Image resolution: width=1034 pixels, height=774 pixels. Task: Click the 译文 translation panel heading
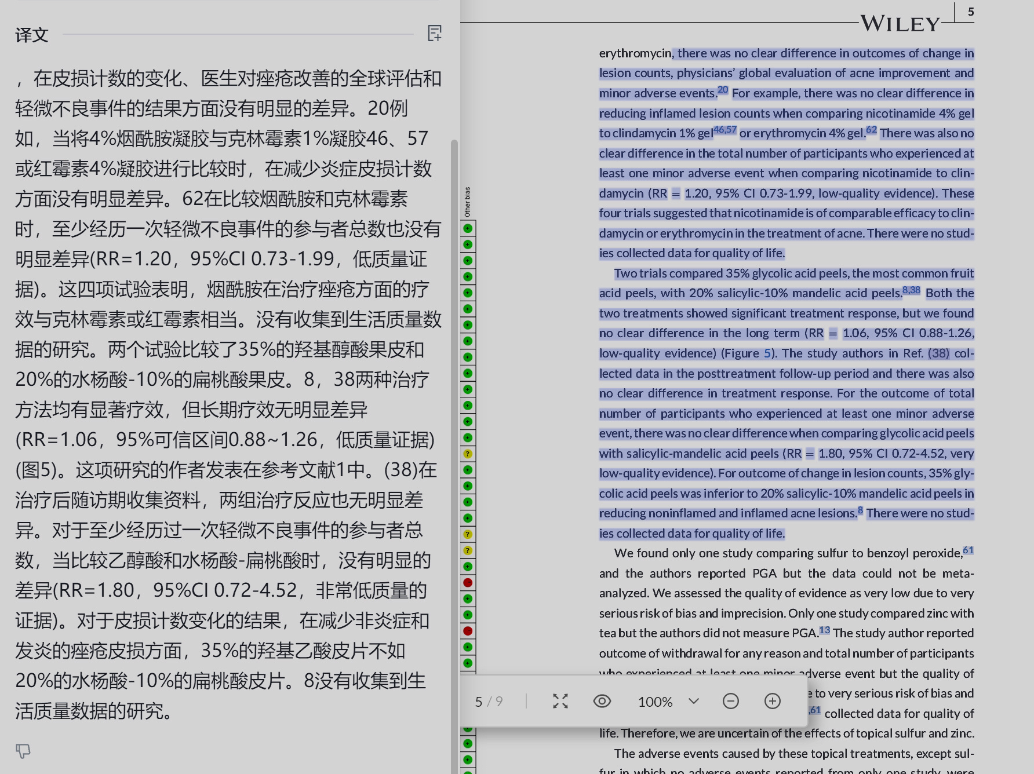click(31, 35)
